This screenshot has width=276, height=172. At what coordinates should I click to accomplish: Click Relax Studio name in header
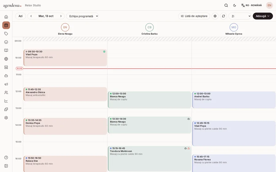pos(33,6)
